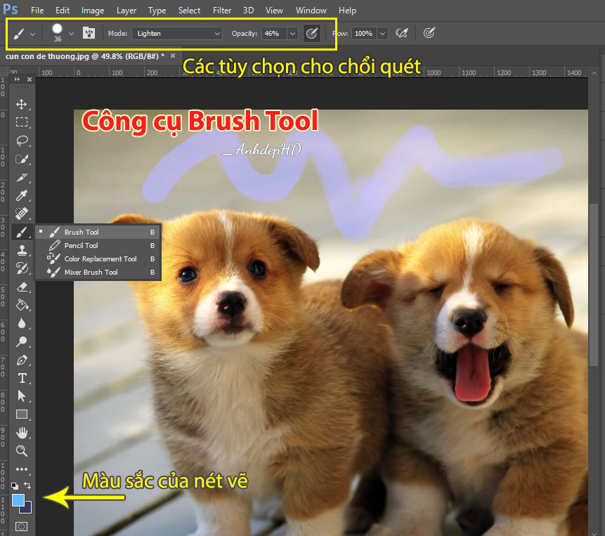Swap foreground and background colors

[x=27, y=485]
